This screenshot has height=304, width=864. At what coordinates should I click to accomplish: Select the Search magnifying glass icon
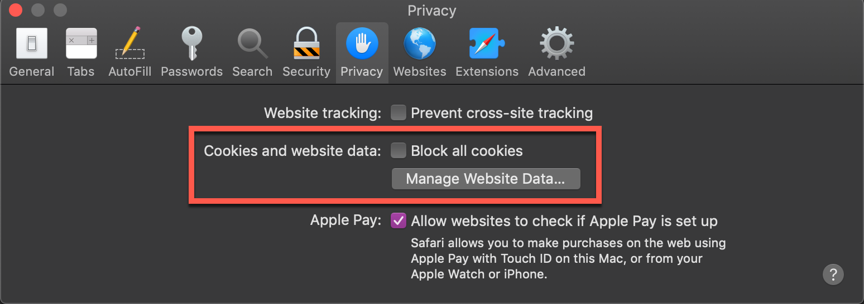click(x=252, y=43)
